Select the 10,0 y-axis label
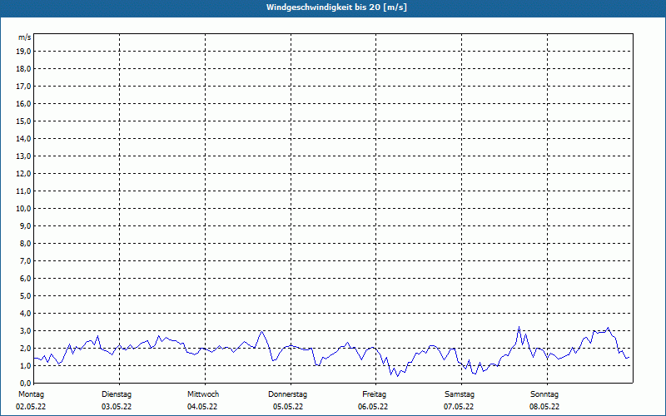 24,208
